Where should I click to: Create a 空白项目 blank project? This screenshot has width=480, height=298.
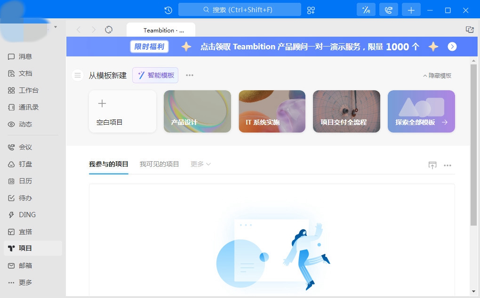click(122, 111)
